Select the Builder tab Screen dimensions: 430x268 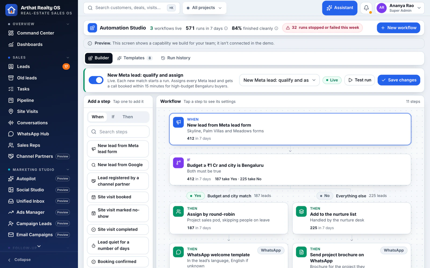click(x=99, y=58)
